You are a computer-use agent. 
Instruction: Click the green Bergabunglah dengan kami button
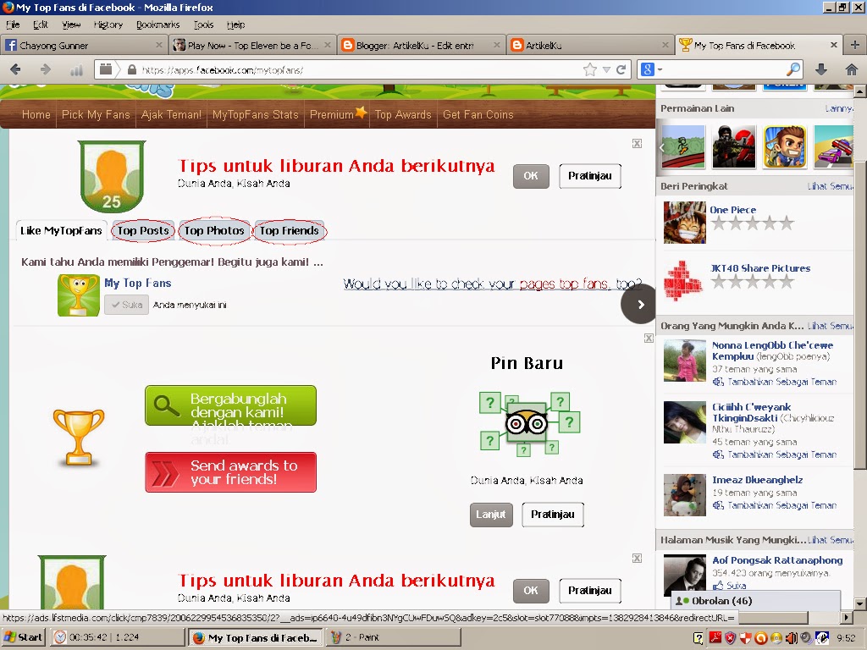[230, 405]
